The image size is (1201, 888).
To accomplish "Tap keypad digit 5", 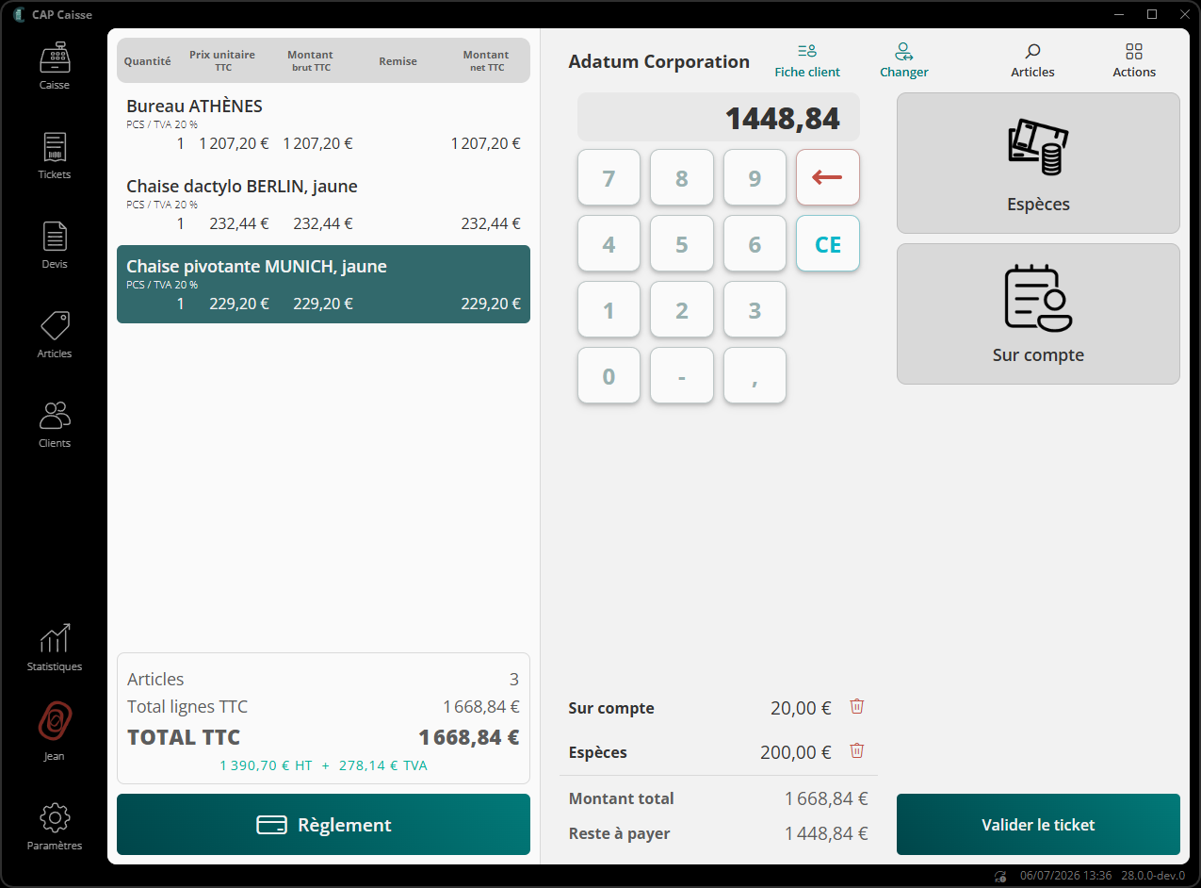I will (681, 243).
